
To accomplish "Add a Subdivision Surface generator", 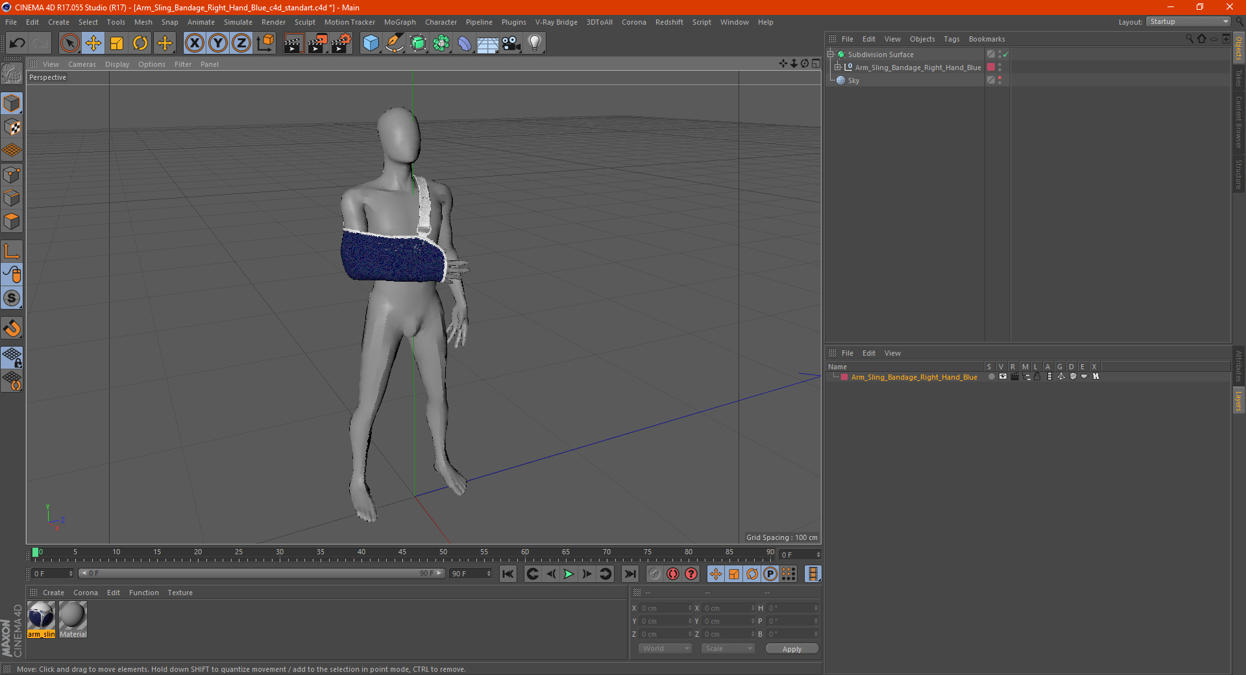I will click(418, 43).
